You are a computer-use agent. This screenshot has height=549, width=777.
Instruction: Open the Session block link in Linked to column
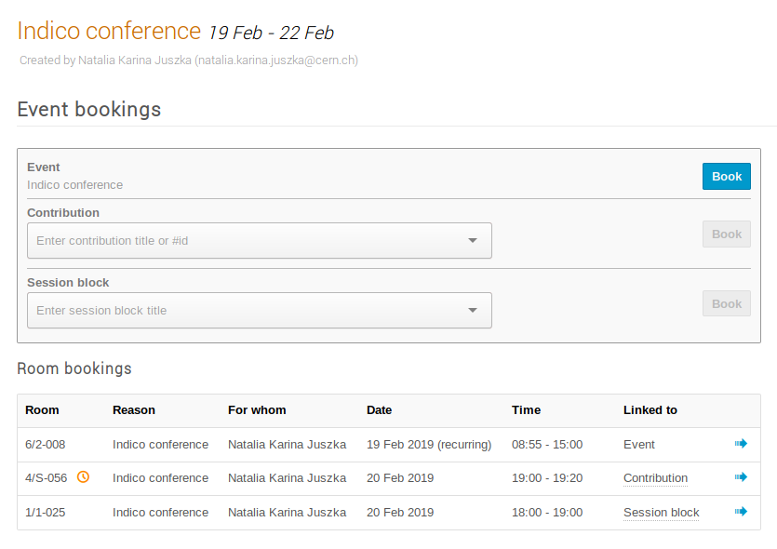pyautogui.click(x=661, y=513)
